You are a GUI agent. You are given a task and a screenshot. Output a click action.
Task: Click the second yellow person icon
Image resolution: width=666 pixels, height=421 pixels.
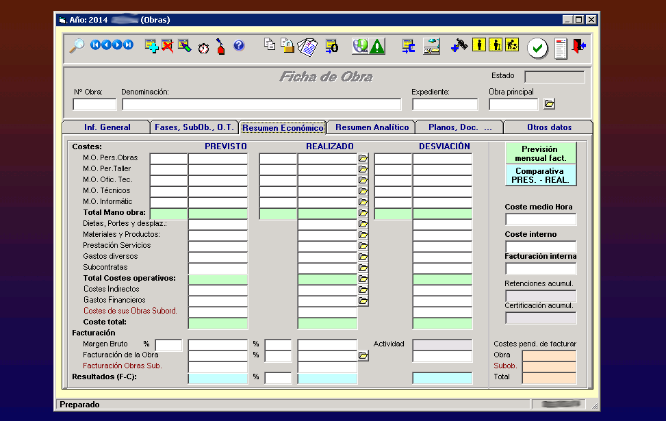click(x=496, y=44)
